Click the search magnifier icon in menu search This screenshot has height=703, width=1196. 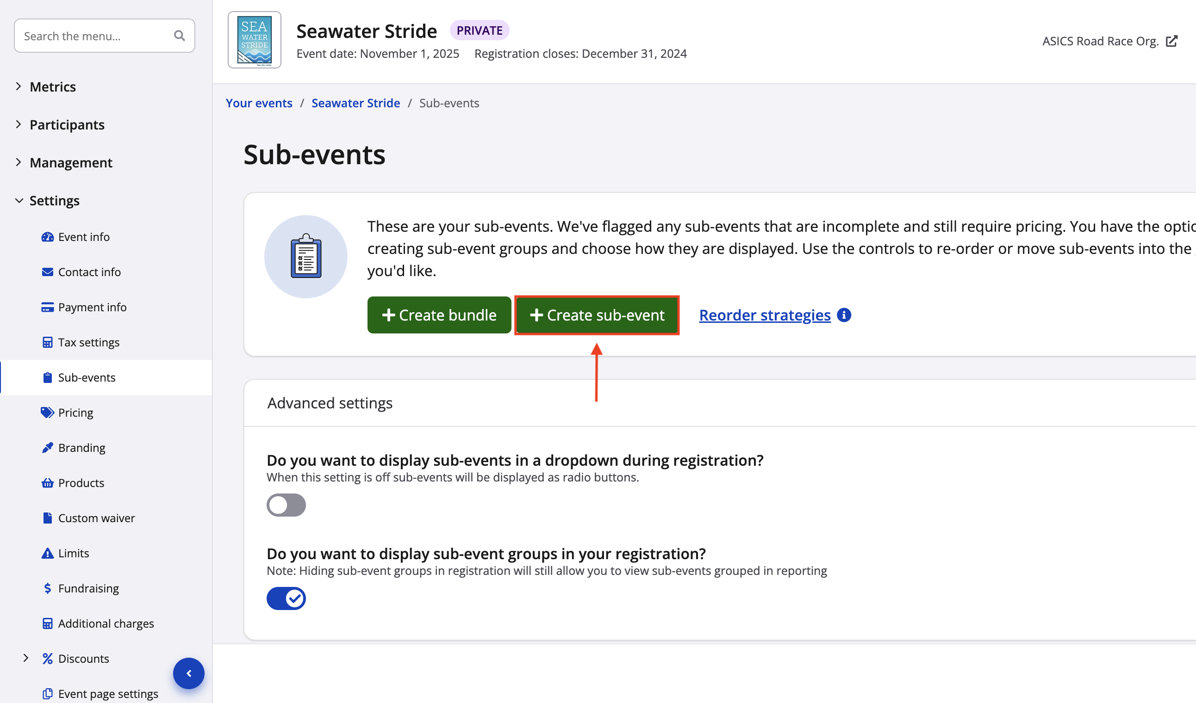(x=179, y=36)
